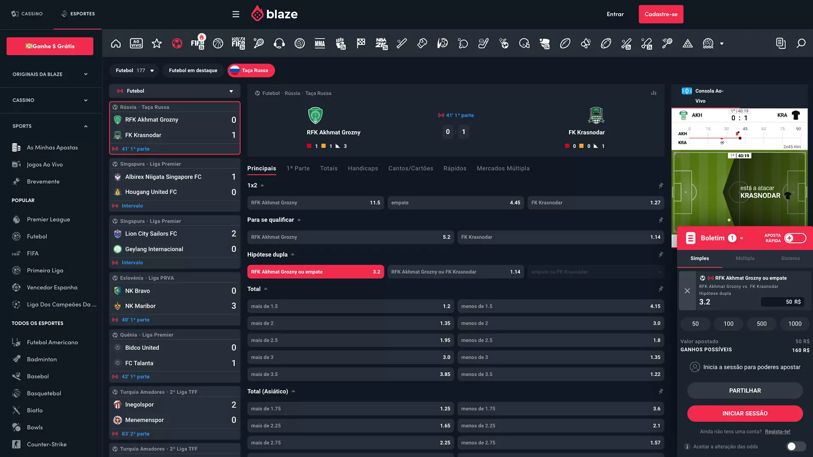Open the search magnifier icon

pyautogui.click(x=801, y=43)
